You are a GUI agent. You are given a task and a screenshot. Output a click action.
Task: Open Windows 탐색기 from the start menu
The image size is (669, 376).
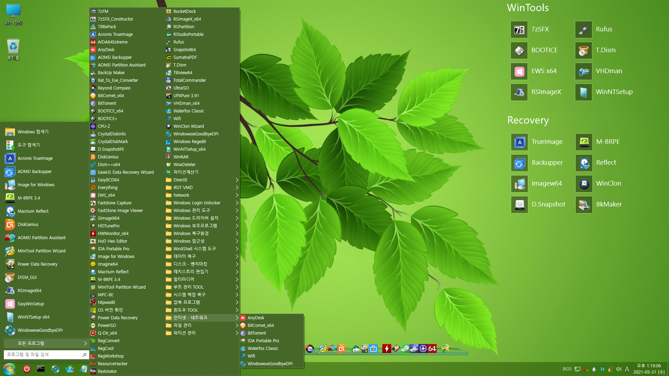pyautogui.click(x=45, y=132)
